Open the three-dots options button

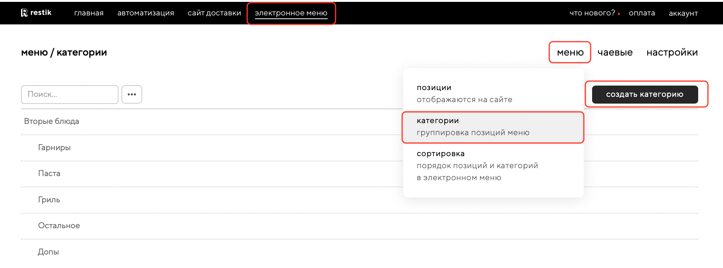tap(132, 94)
